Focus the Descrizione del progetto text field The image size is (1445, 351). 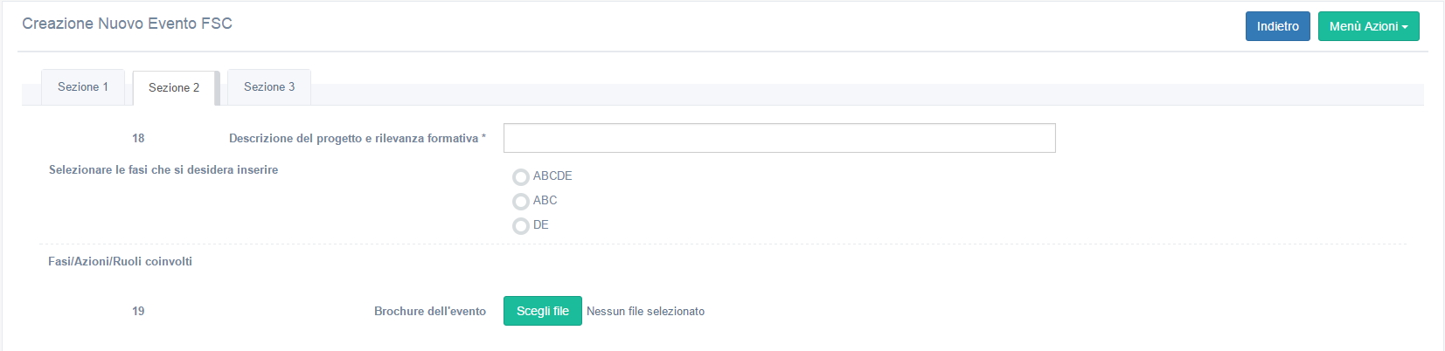(x=779, y=138)
